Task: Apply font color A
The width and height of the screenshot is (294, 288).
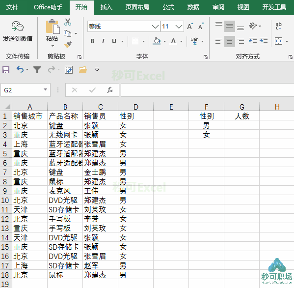Action: (173, 41)
